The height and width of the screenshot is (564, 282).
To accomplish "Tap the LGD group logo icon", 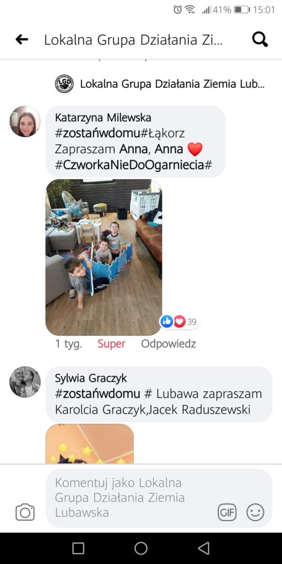I will [64, 84].
